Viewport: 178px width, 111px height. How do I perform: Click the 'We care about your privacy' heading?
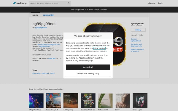tap(88, 36)
